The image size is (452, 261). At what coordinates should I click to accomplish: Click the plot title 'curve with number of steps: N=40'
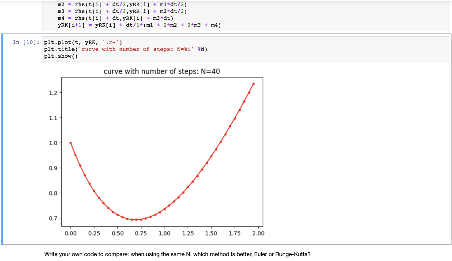pos(162,71)
